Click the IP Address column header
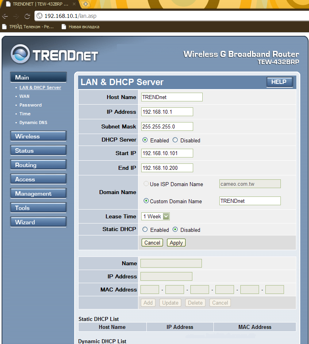 (x=180, y=327)
